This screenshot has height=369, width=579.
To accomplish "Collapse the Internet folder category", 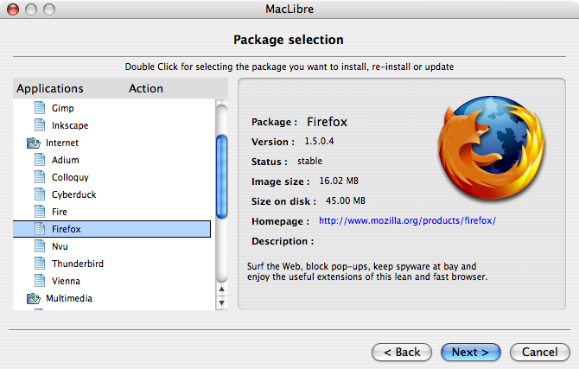I will (x=34, y=143).
